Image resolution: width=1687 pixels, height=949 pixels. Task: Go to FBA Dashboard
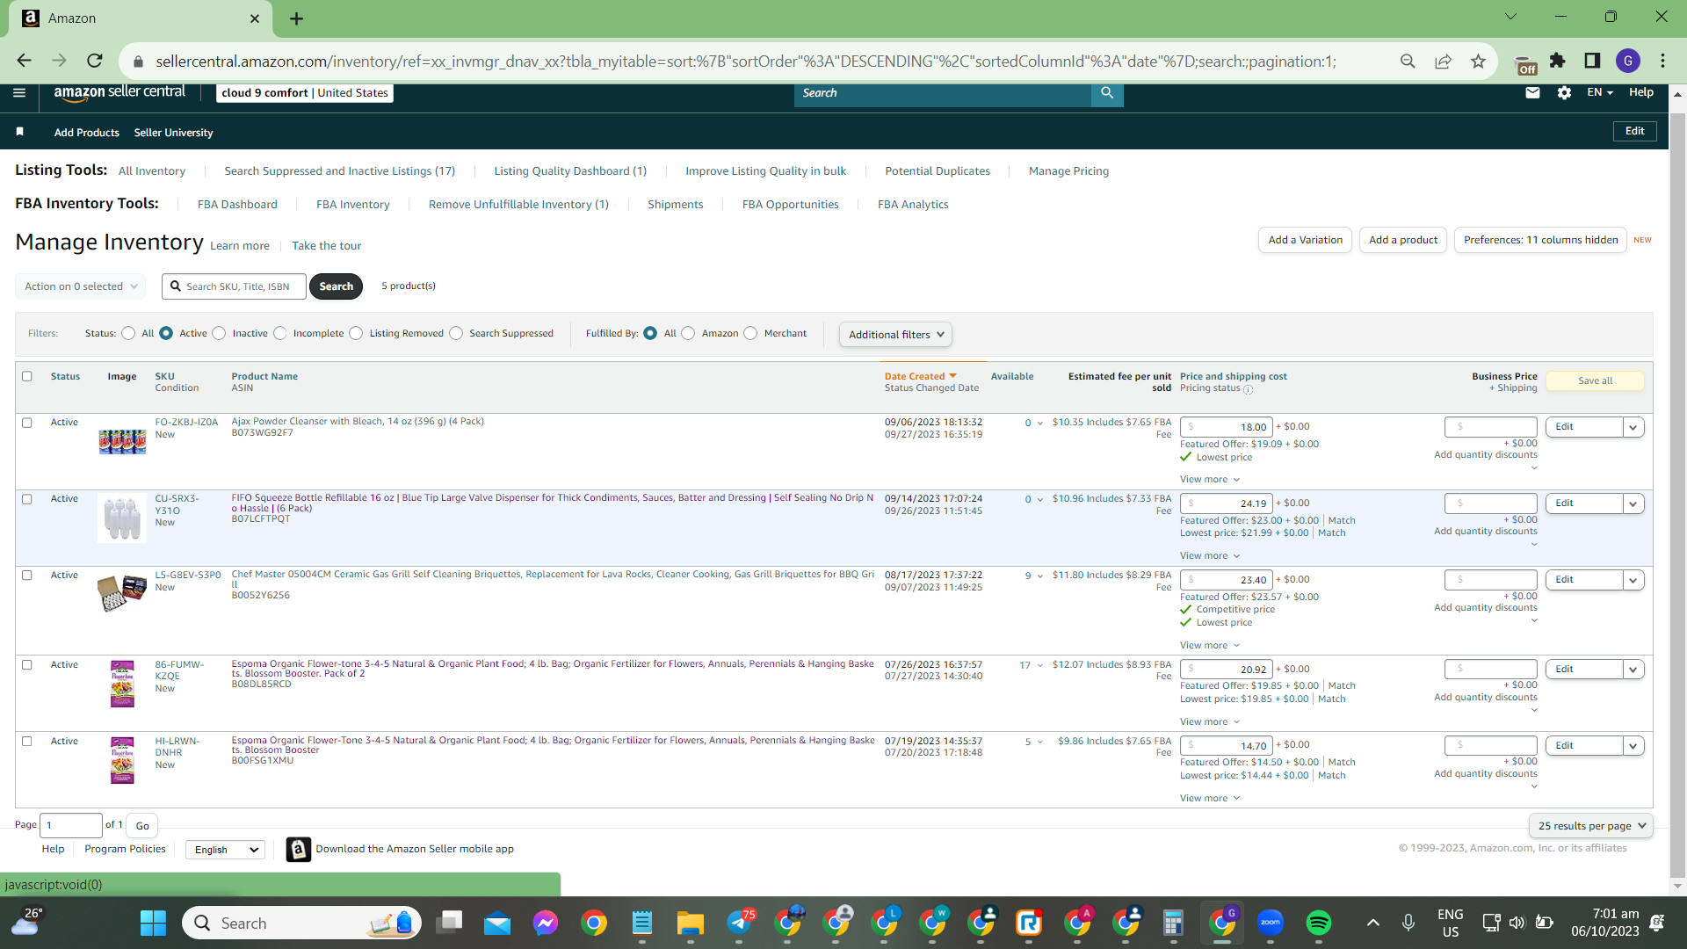[237, 205]
